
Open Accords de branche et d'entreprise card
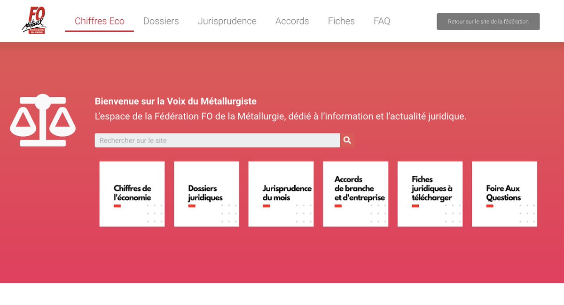tap(356, 194)
